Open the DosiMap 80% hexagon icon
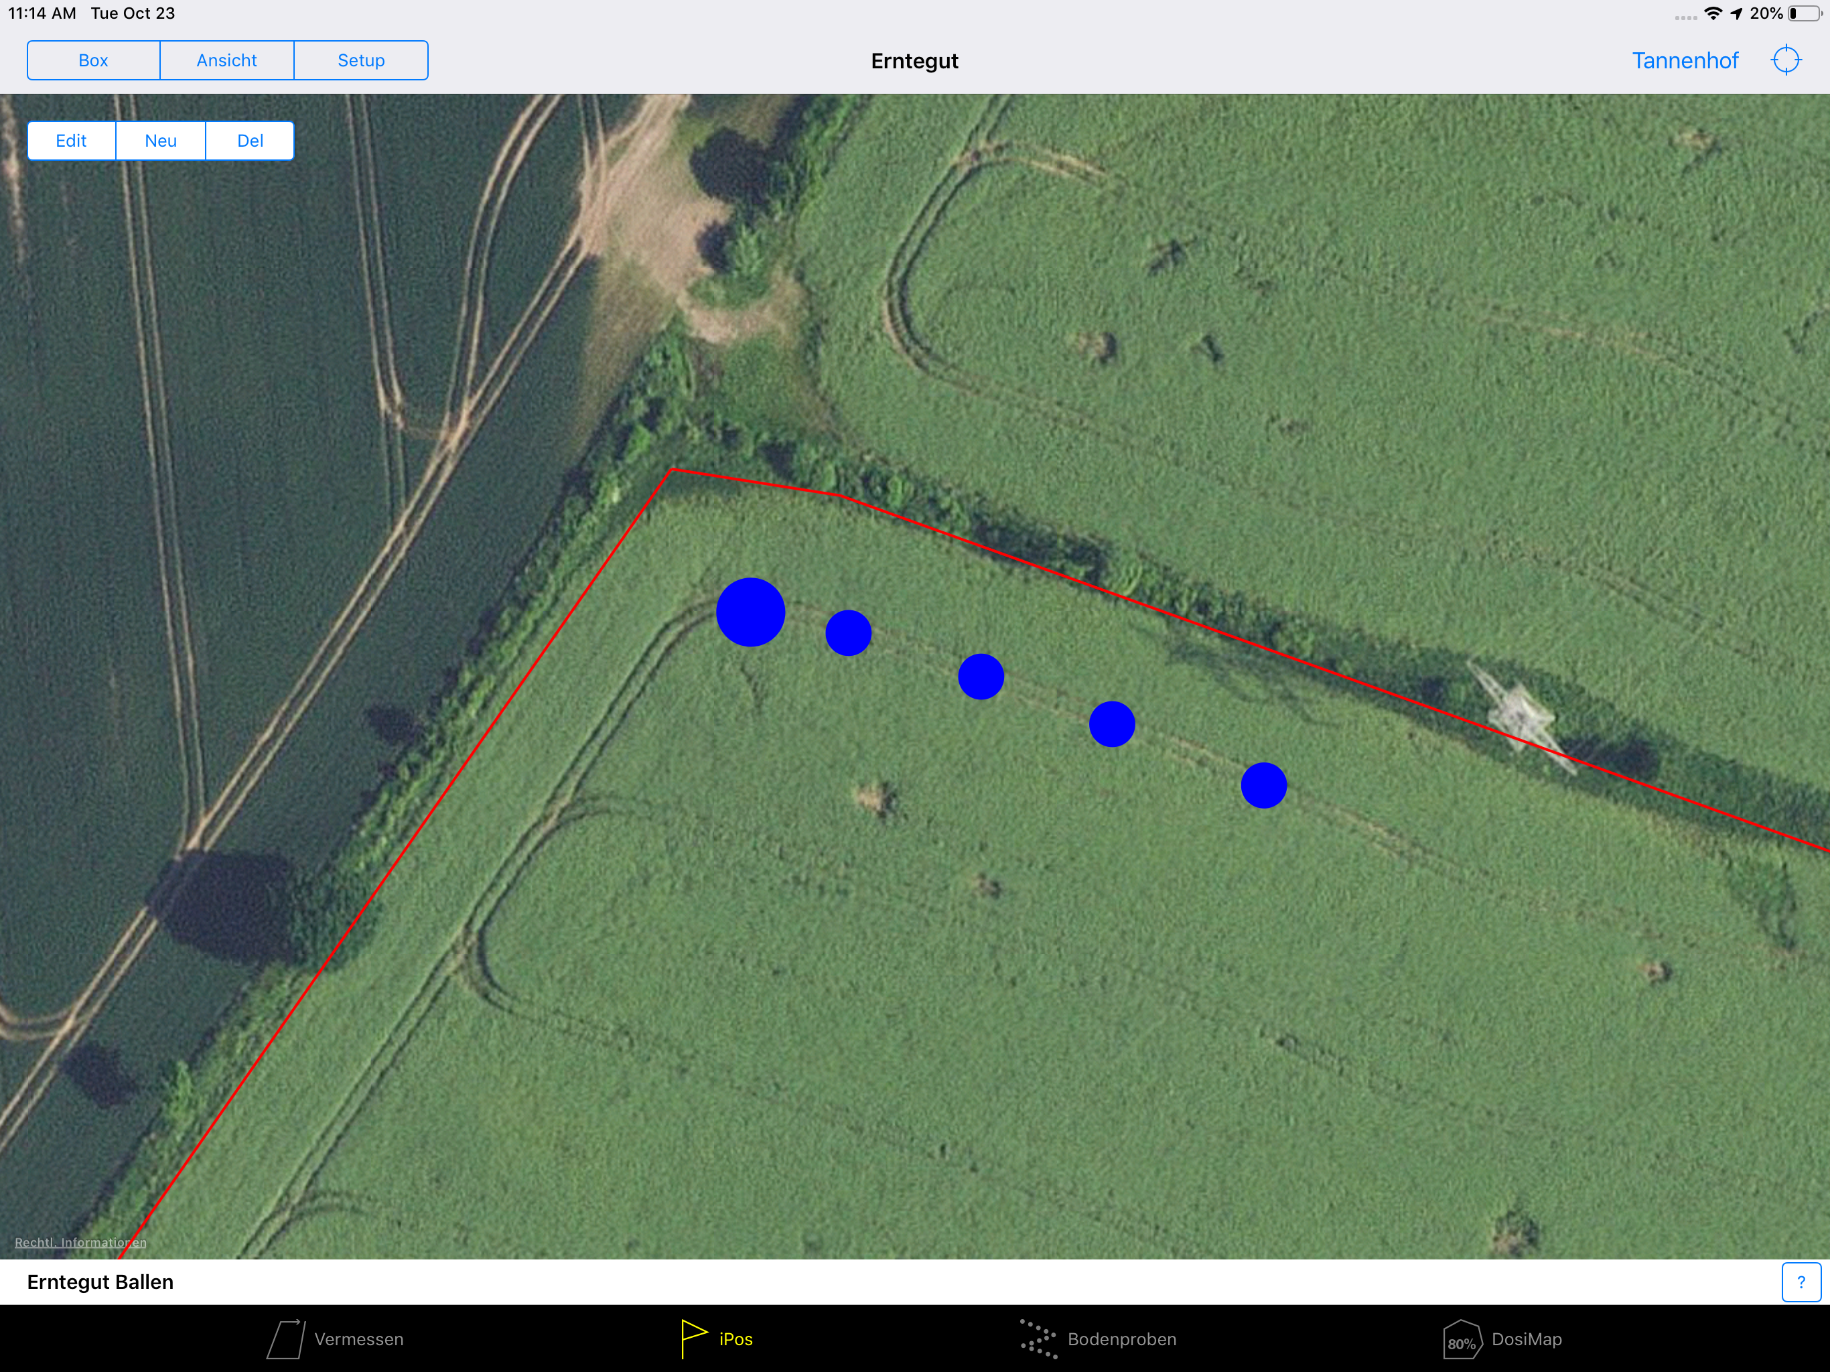Viewport: 1830px width, 1372px height. [x=1461, y=1339]
